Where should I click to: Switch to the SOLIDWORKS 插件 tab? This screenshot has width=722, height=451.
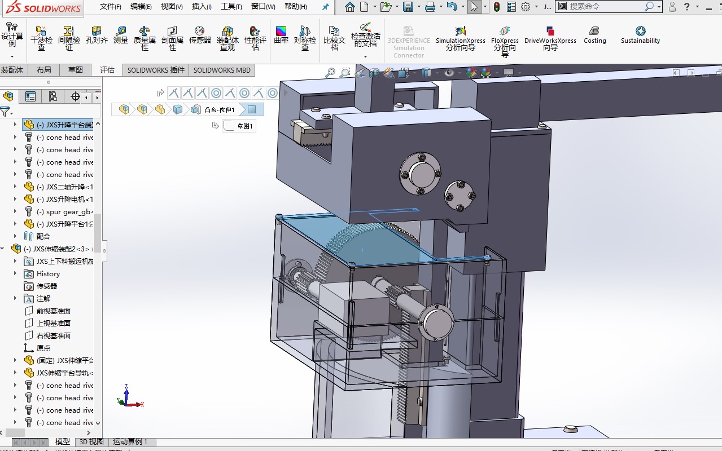click(156, 70)
